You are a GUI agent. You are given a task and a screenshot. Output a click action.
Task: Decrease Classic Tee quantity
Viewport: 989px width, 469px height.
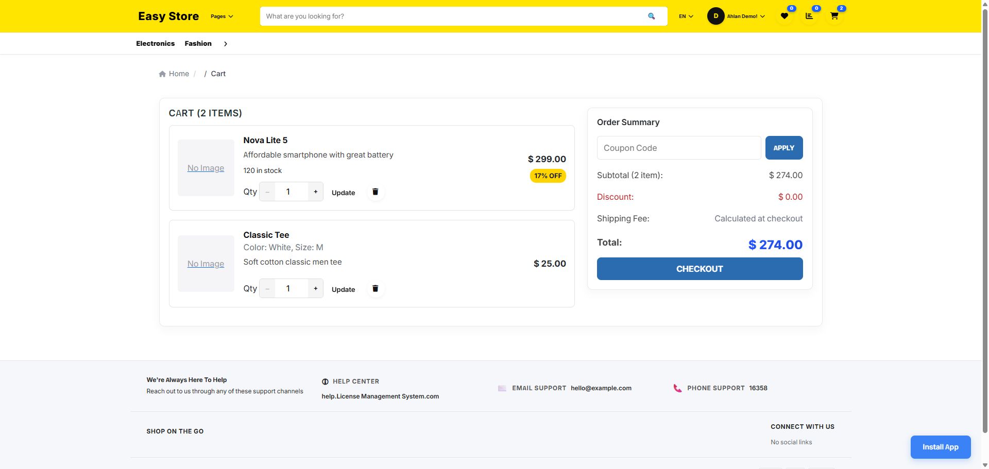click(x=267, y=289)
